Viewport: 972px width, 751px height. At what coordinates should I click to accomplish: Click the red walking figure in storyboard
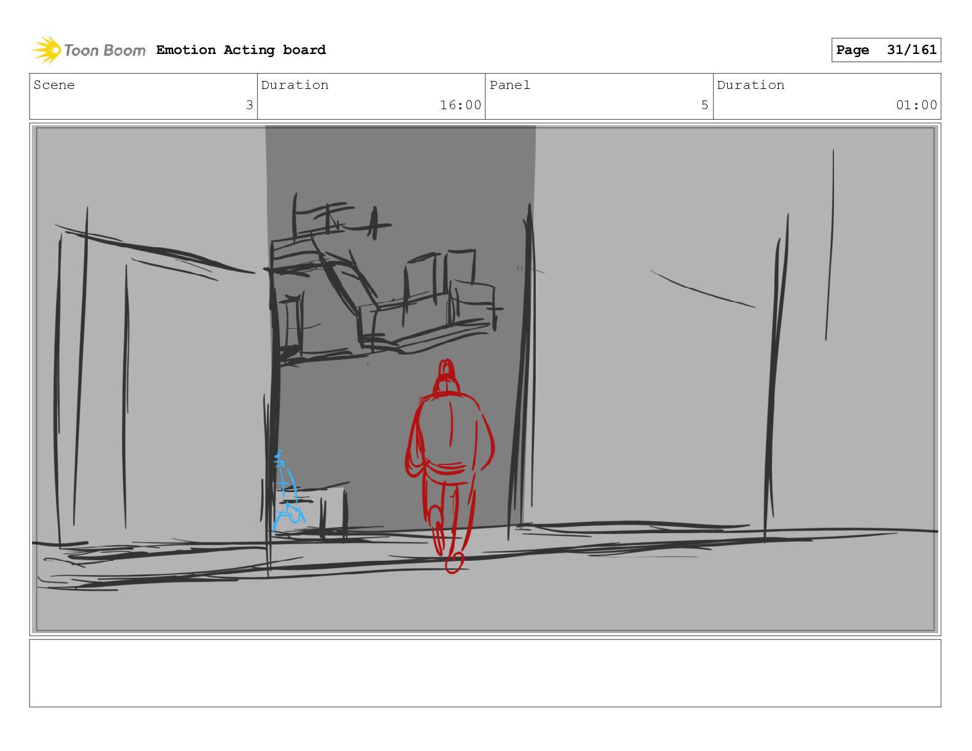[x=450, y=466]
